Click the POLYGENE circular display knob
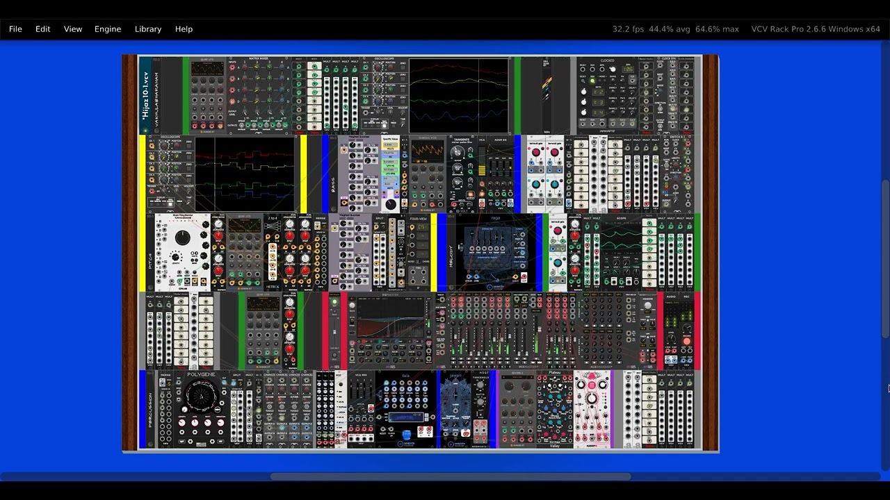This screenshot has width=890, height=500. click(x=201, y=397)
